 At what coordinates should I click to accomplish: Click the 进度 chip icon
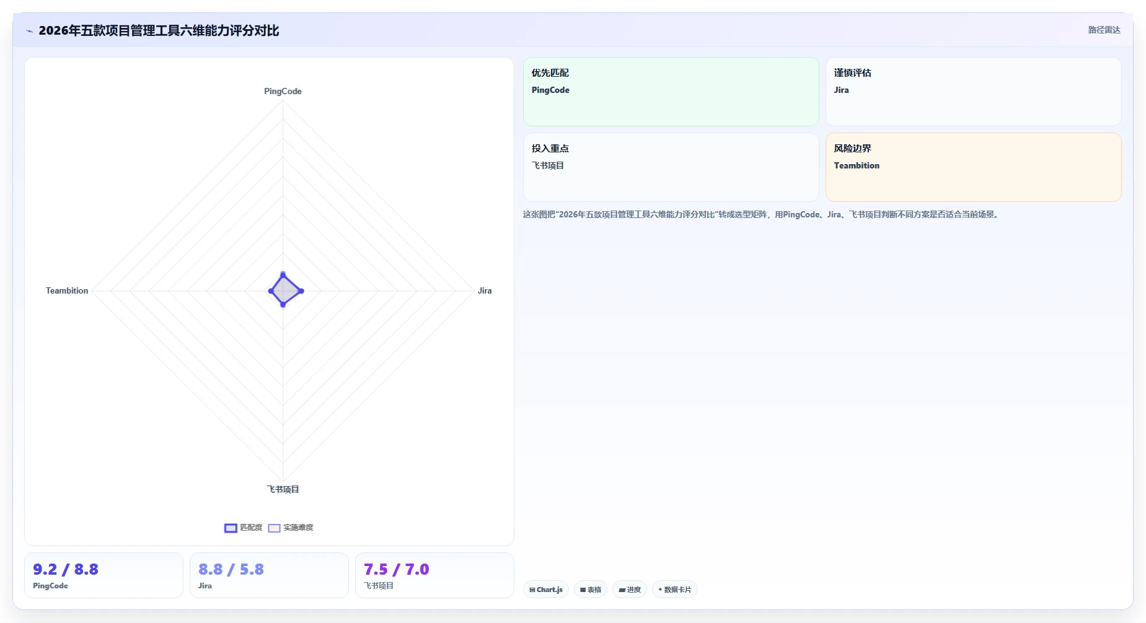[622, 590]
